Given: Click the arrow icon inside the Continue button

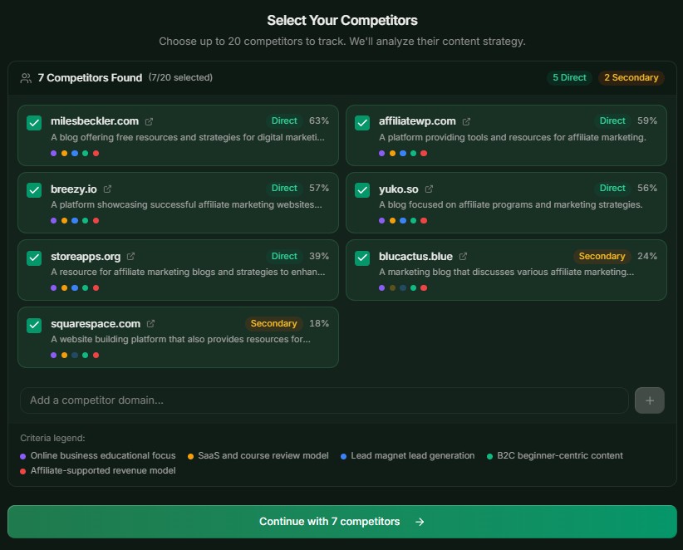Looking at the screenshot, I should click(x=419, y=523).
